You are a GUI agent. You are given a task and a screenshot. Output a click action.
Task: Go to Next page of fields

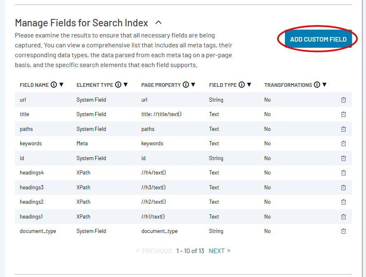(x=220, y=251)
